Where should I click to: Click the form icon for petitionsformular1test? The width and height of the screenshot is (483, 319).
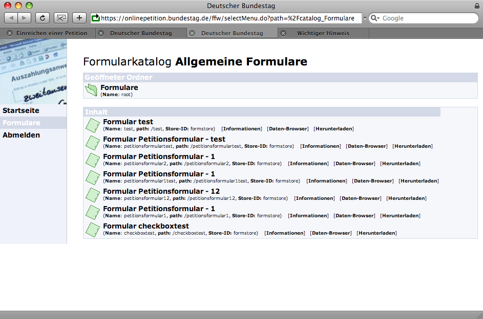click(x=92, y=177)
